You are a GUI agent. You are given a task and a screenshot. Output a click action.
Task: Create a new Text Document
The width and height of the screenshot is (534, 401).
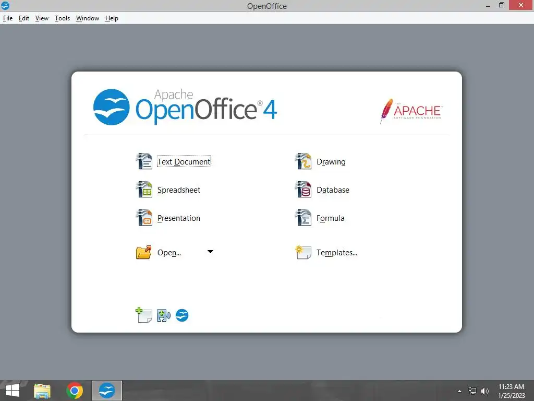(x=184, y=162)
